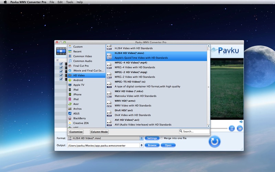The image size is (275, 172).
Task: Select the HD Video category
Action: click(x=87, y=75)
